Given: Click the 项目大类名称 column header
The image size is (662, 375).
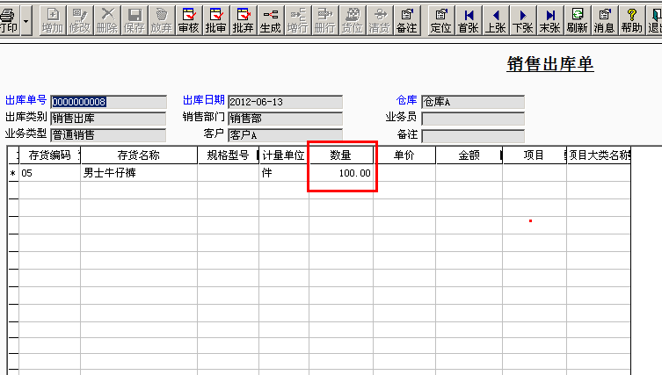Looking at the screenshot, I should tap(599, 155).
